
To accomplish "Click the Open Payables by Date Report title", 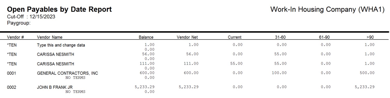I will (59, 10).
